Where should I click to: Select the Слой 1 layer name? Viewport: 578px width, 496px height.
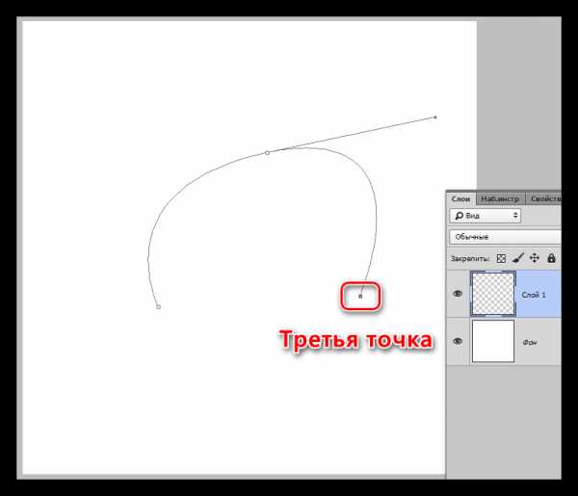[x=534, y=295]
